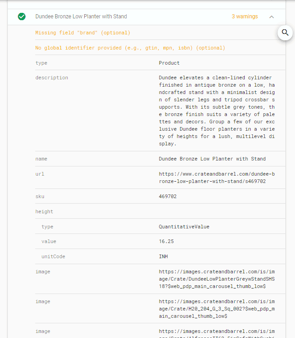Click the '3 warnings' label
Screen dimensions: 295x338
tap(245, 17)
